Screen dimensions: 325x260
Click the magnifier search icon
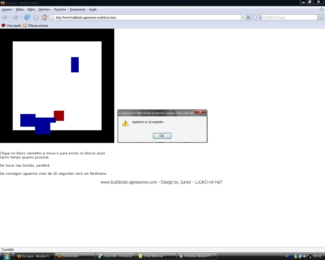[x=320, y=17]
